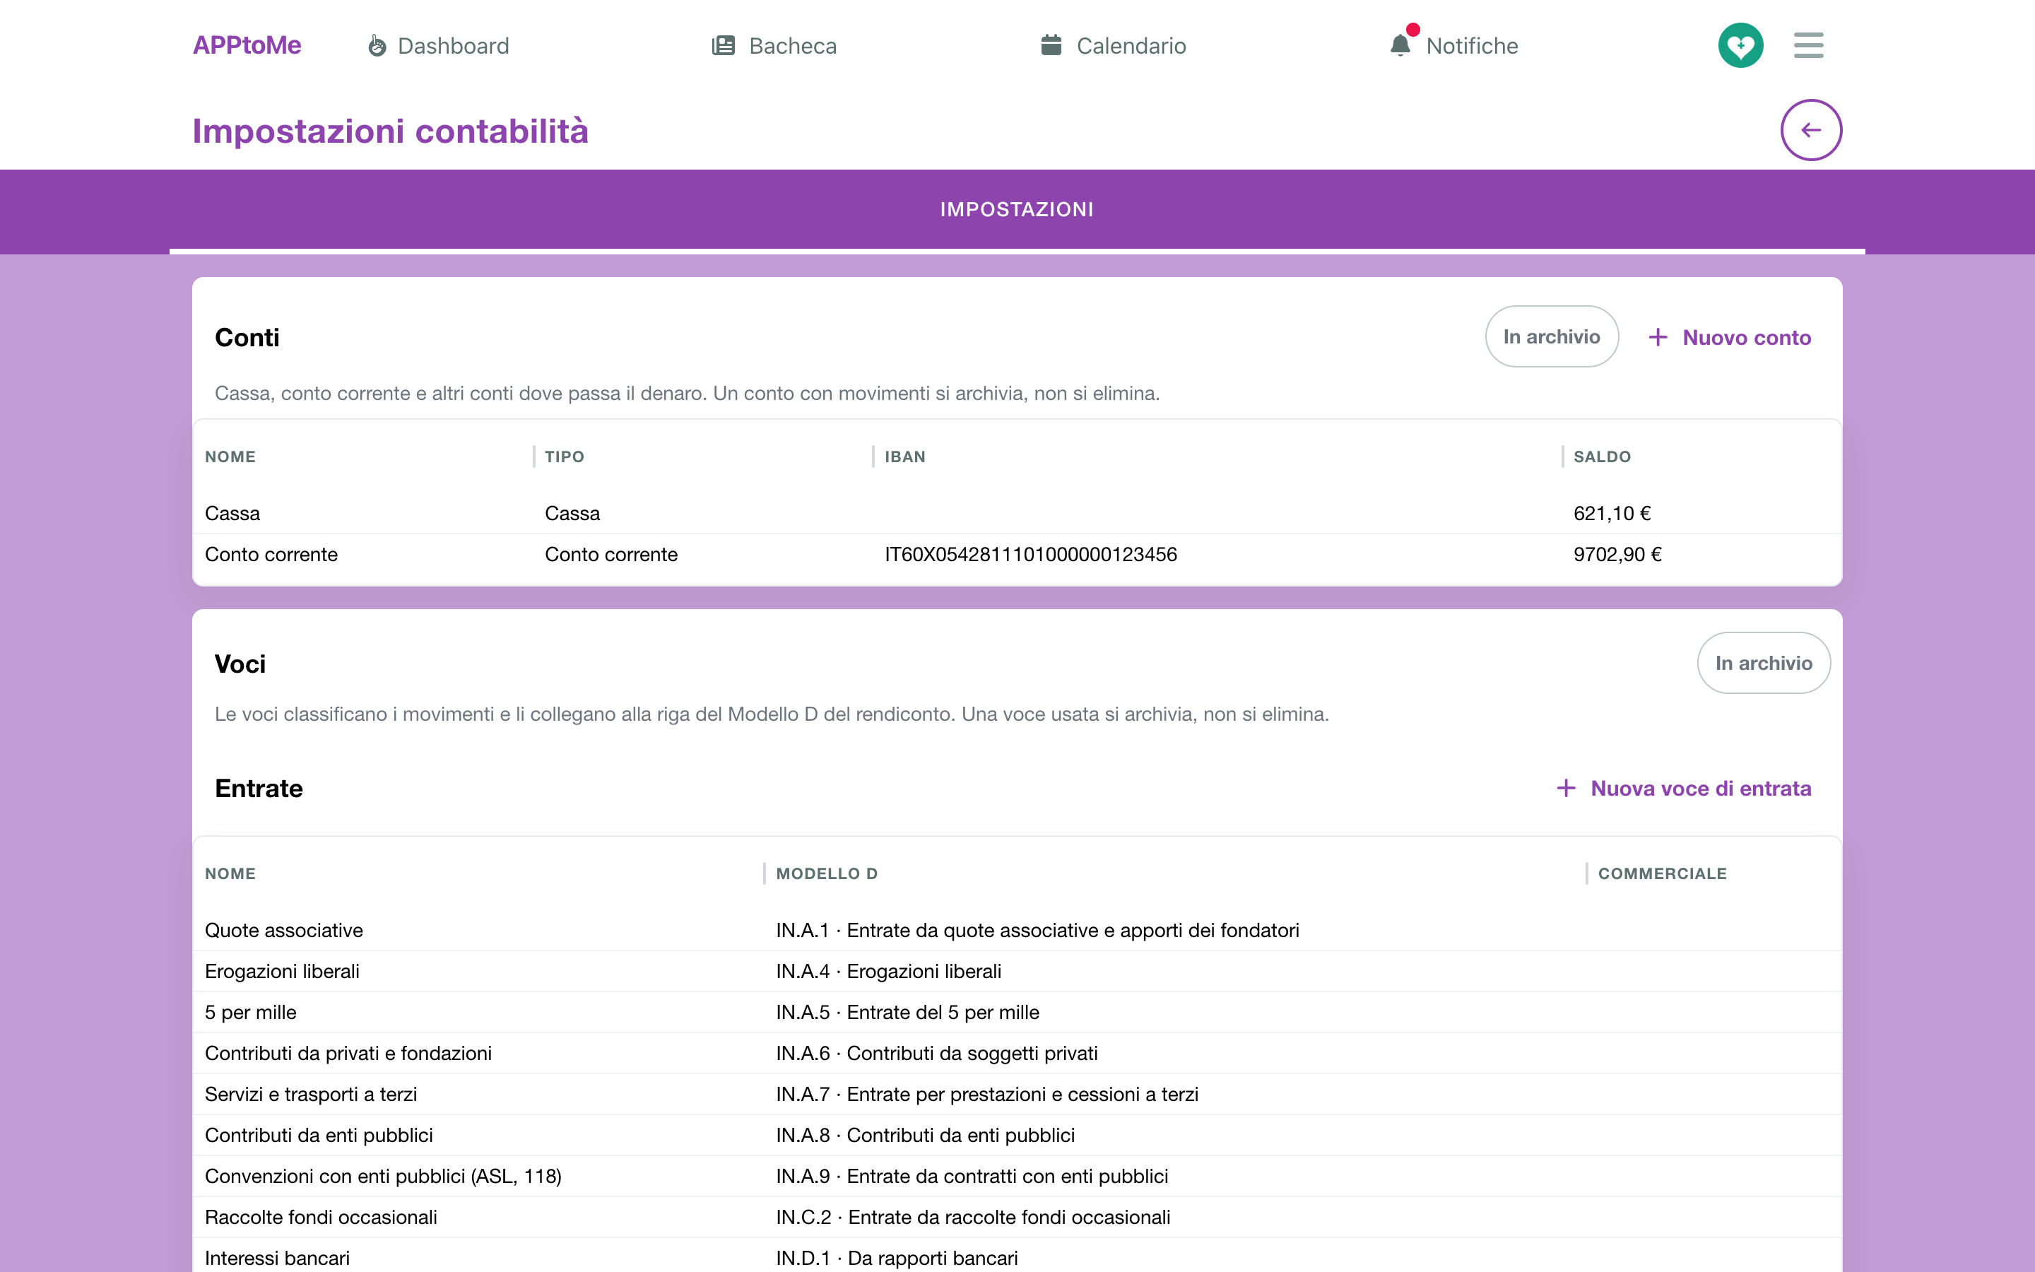The height and width of the screenshot is (1272, 2035).
Task: Open the Quote associative entry
Action: pos(284,931)
